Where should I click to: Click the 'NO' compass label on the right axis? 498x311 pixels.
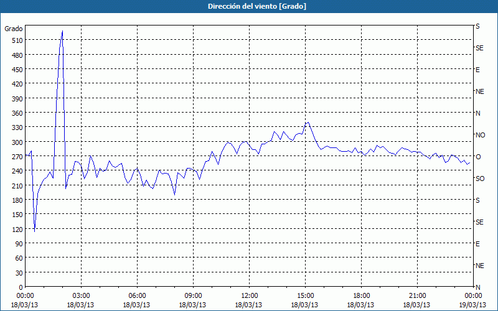480,135
